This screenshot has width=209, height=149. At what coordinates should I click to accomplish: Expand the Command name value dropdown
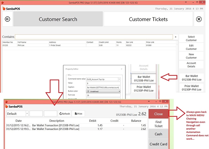tap(119, 79)
